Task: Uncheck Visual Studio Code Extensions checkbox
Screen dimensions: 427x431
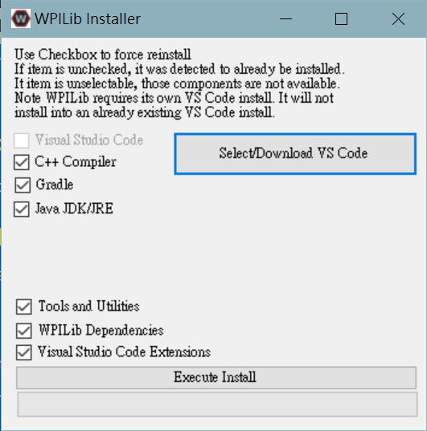Action: [23, 352]
